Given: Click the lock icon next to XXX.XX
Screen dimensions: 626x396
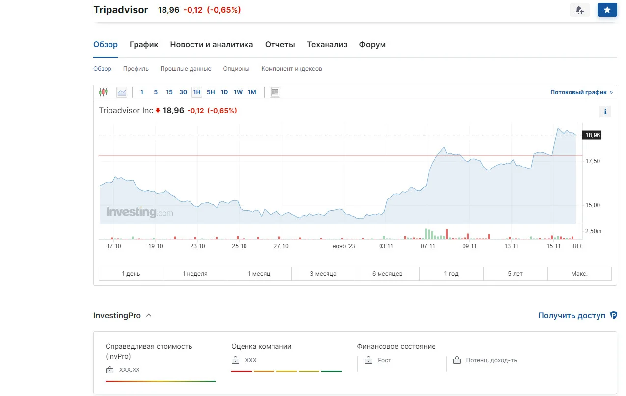Looking at the screenshot, I should coord(109,370).
